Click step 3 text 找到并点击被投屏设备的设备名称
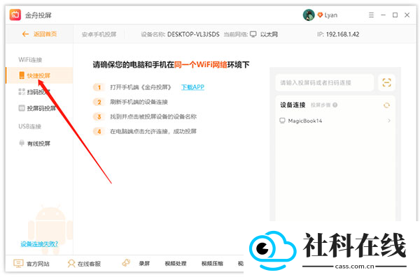 coord(153,117)
